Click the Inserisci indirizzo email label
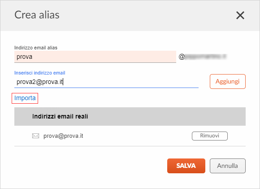 [40, 73]
